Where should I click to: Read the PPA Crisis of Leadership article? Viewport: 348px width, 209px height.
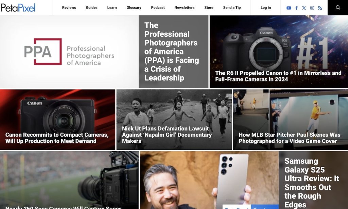pos(172,51)
